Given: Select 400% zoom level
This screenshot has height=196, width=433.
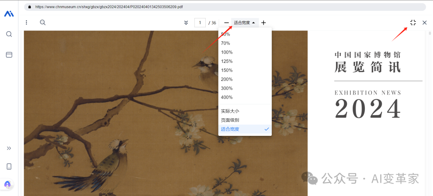Looking at the screenshot, I should pyautogui.click(x=245, y=97).
